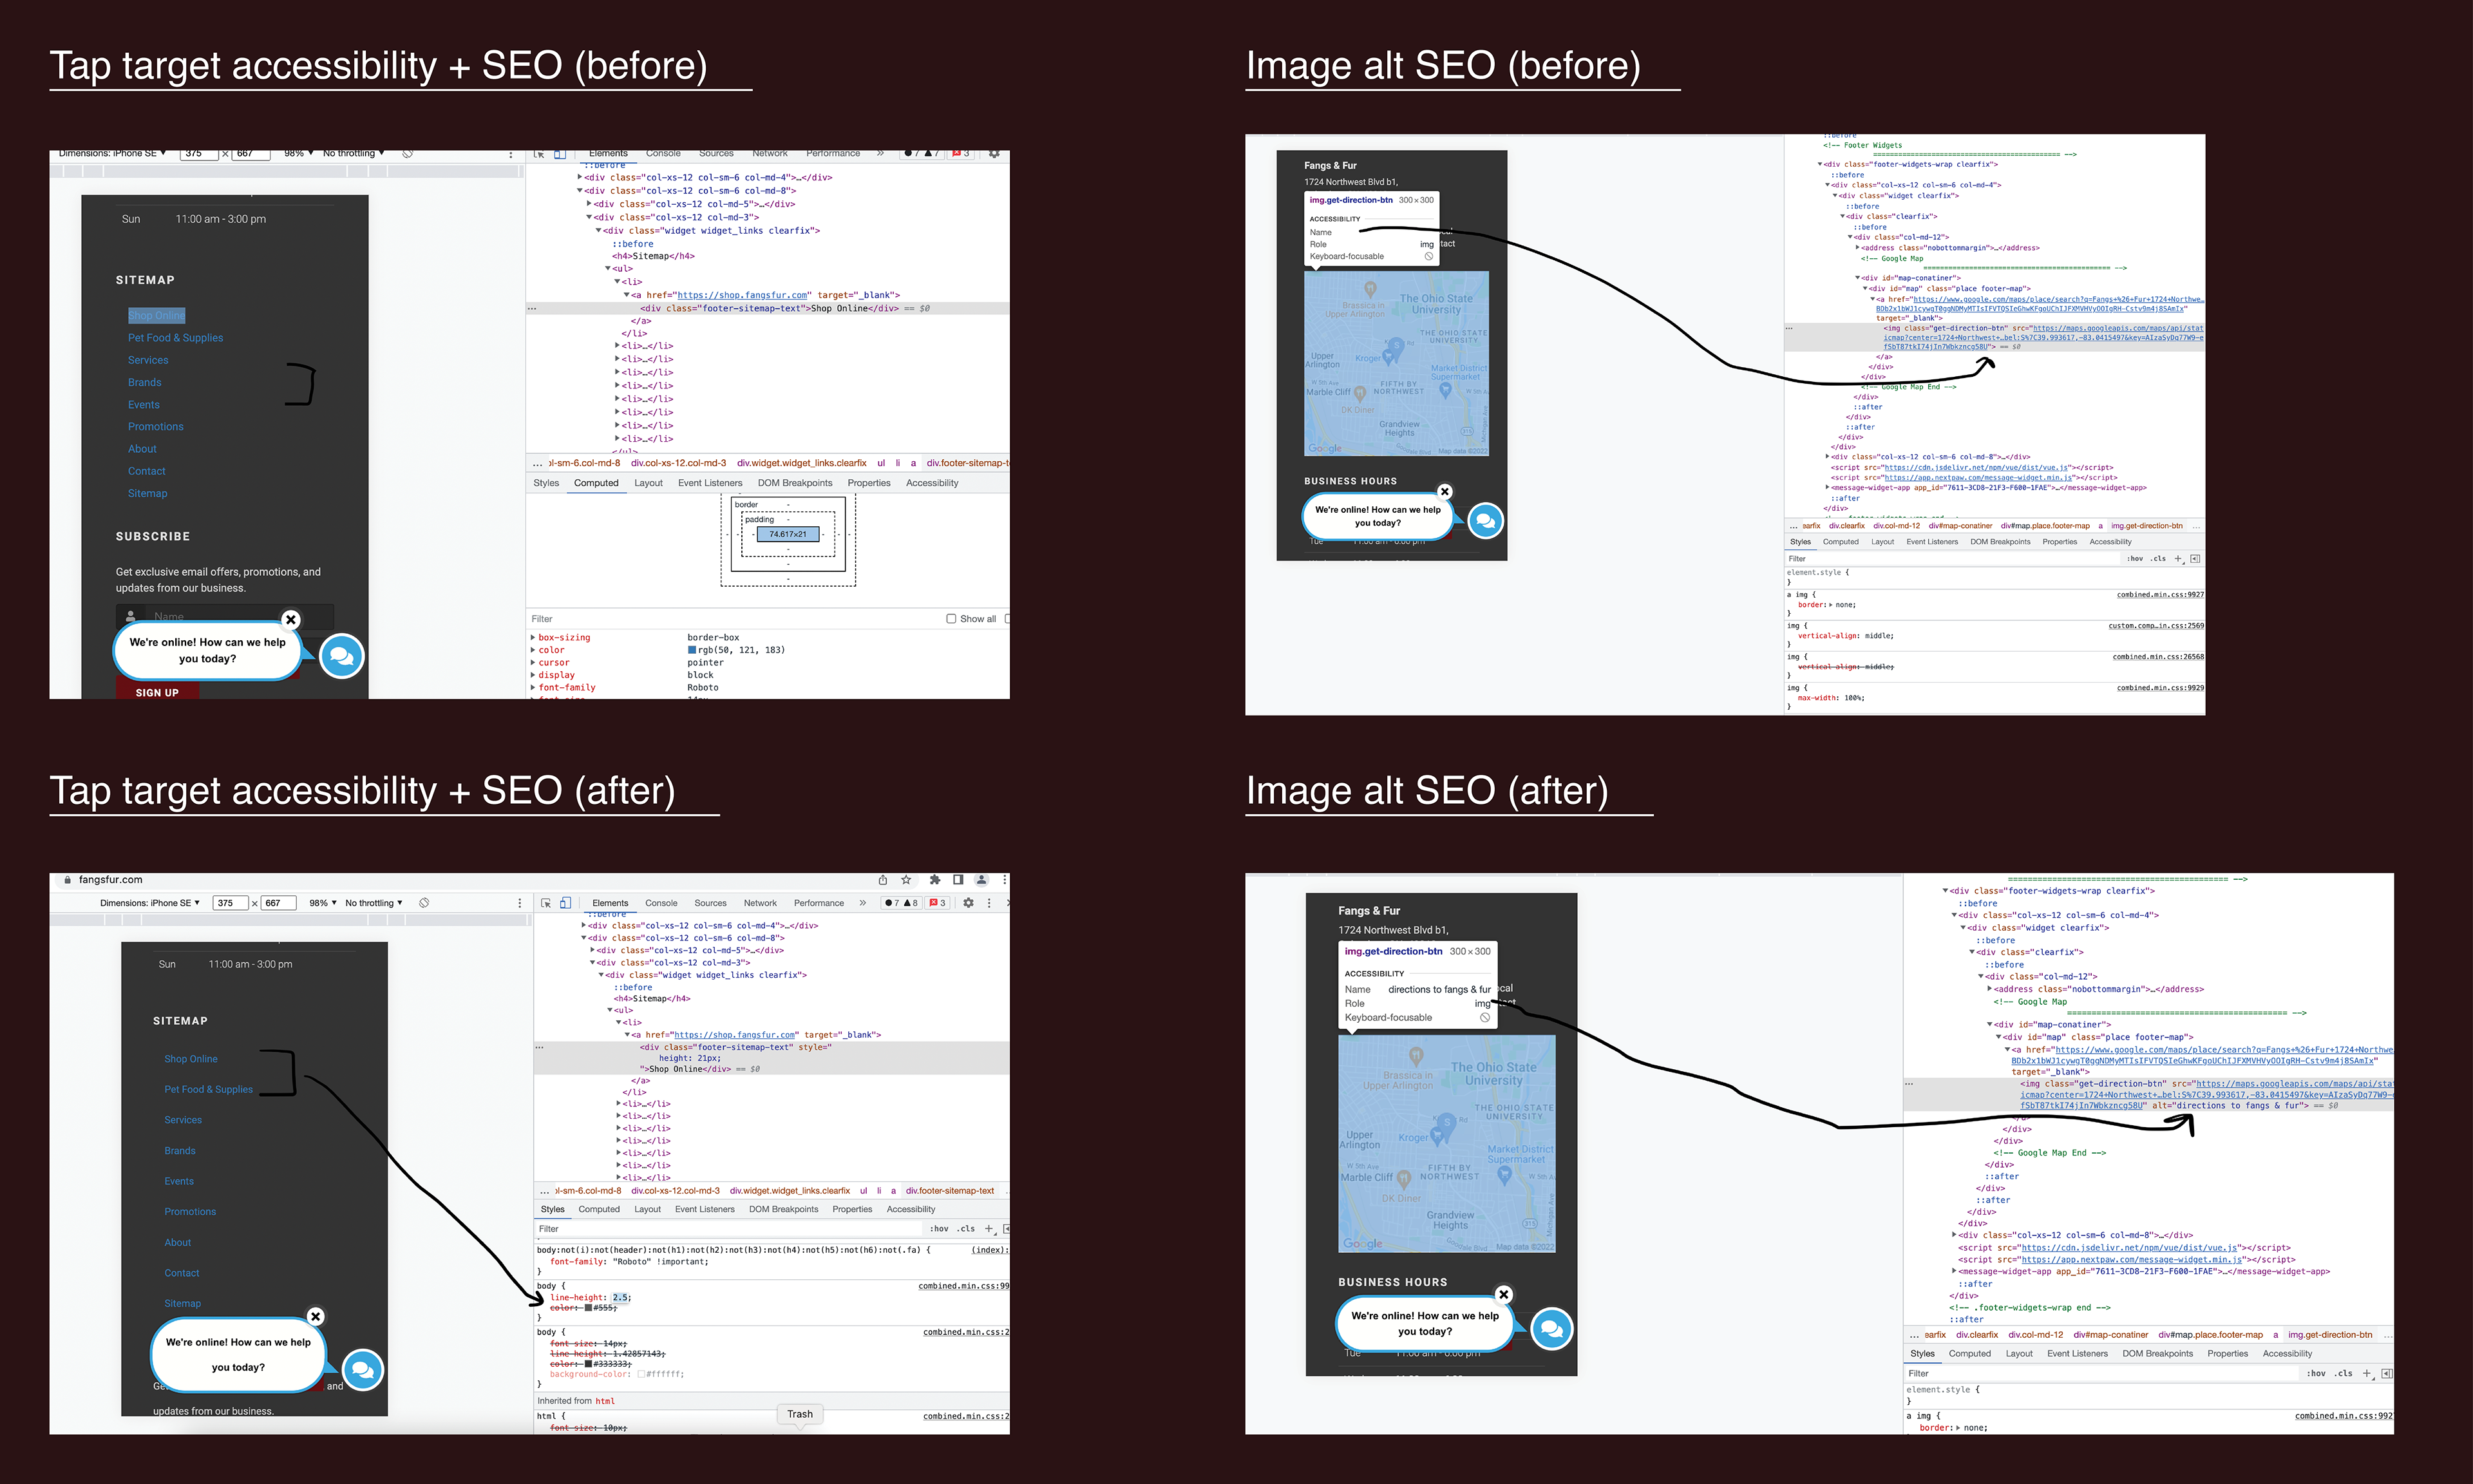Open Accessibility tab in Image alt (after) DevTools

[x=2287, y=1354]
